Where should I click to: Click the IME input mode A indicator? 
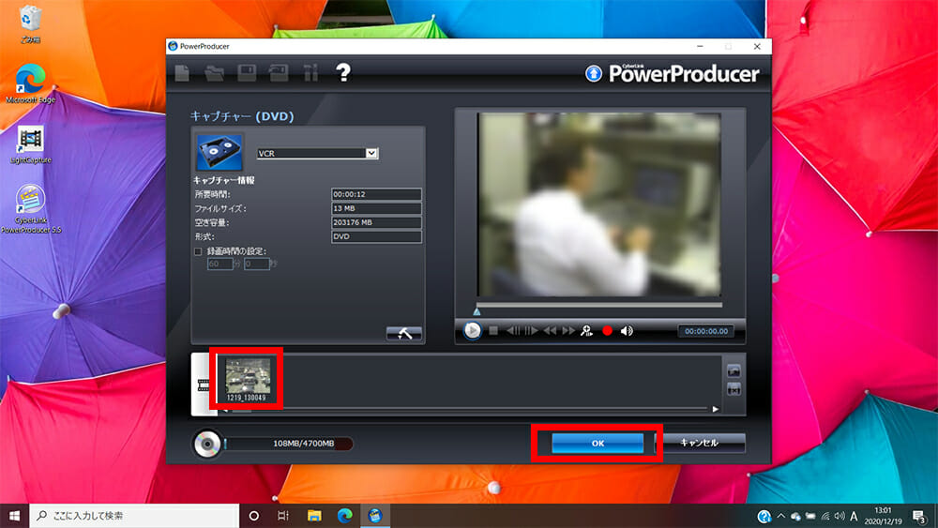point(854,516)
